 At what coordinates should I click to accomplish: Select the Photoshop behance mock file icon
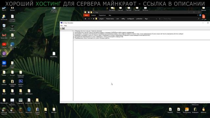click(x=21, y=83)
